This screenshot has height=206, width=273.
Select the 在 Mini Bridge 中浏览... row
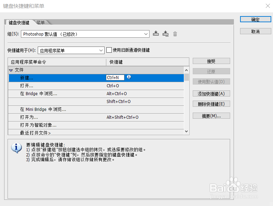point(96,110)
